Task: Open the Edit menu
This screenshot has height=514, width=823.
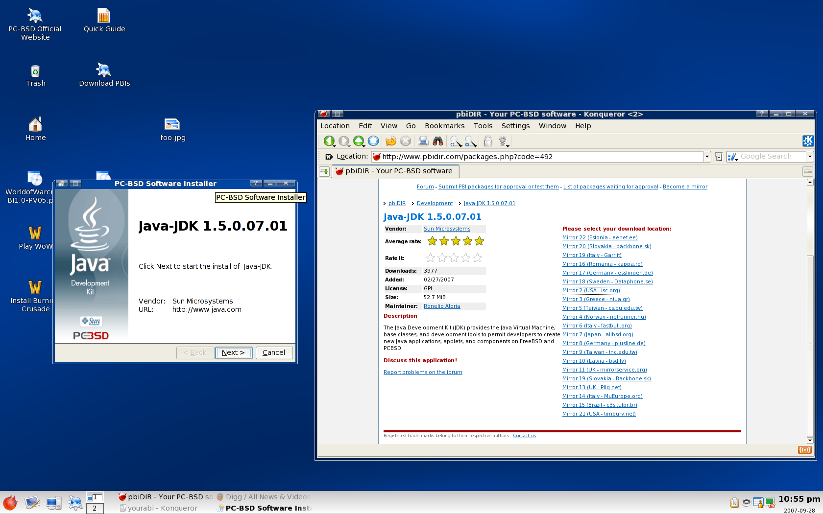Action: click(365, 126)
